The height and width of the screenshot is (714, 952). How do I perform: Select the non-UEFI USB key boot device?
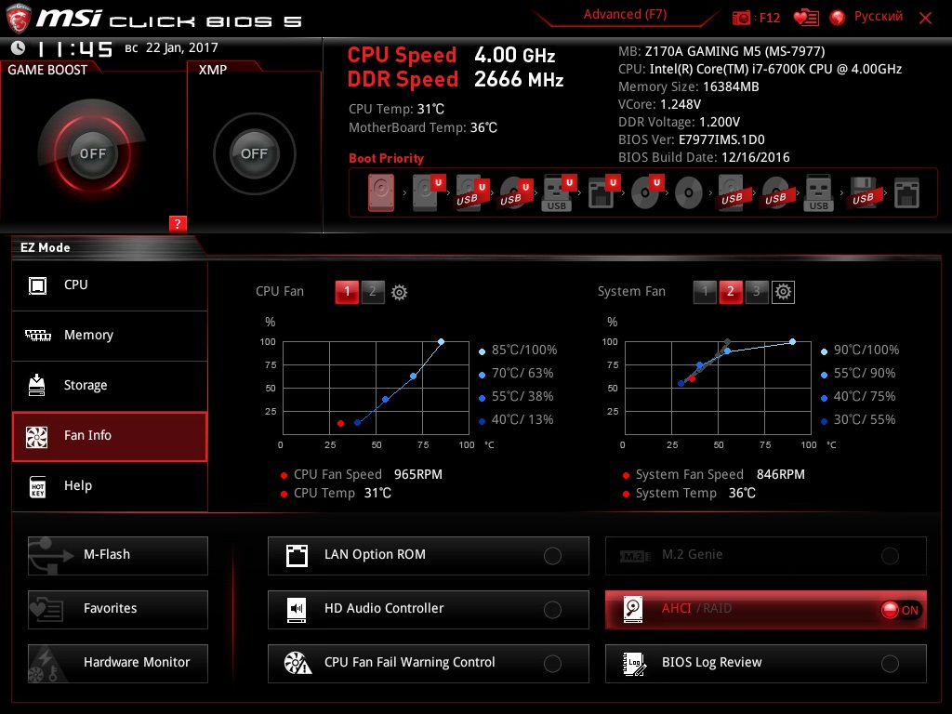point(818,193)
